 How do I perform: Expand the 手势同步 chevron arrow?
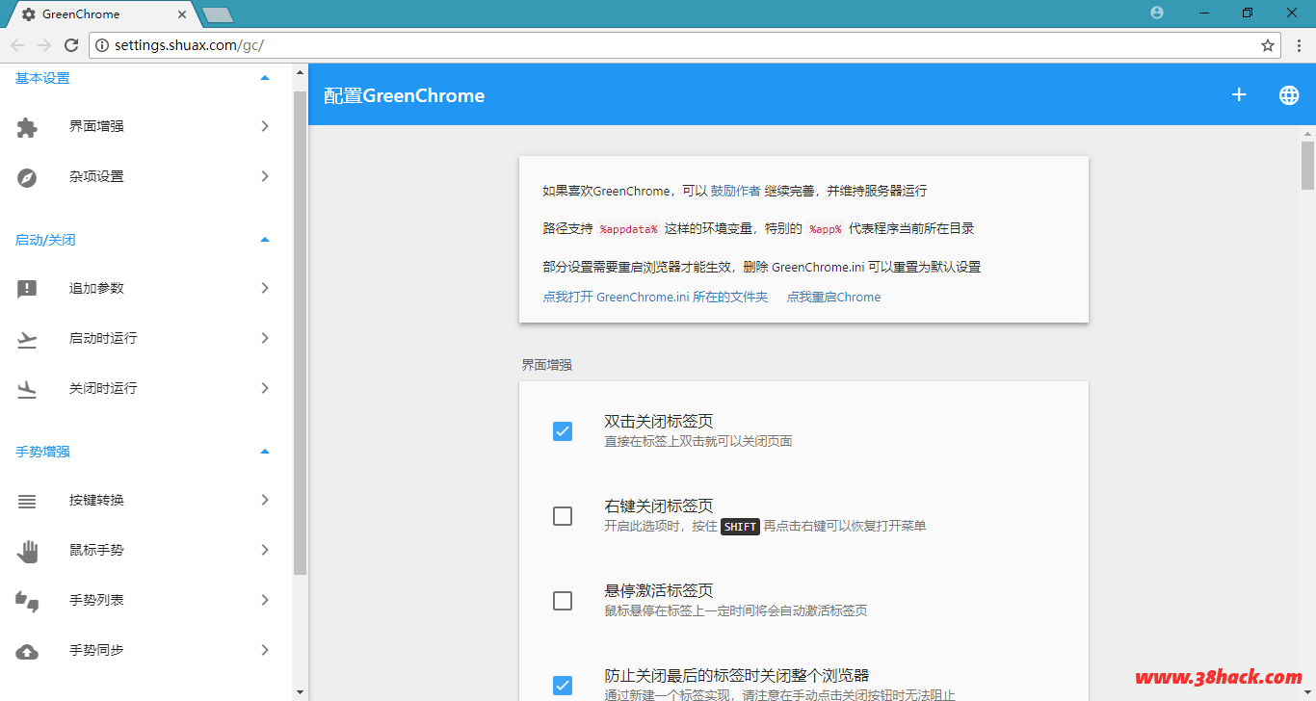pyautogui.click(x=265, y=650)
